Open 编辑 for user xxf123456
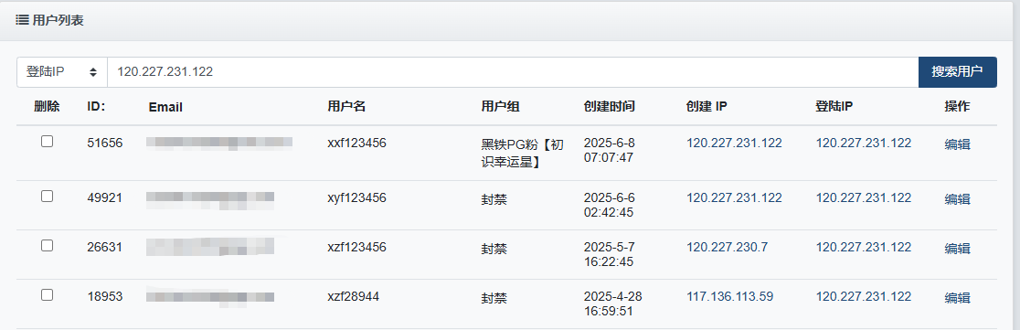Viewport: 1020px width, 330px height. point(957,144)
